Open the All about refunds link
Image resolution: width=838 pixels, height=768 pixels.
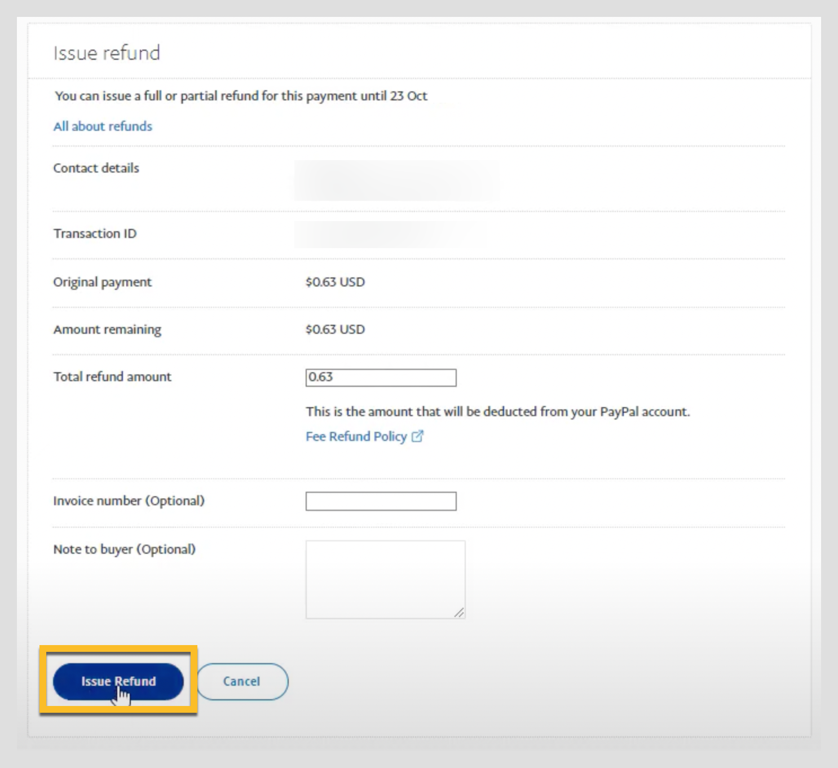pos(103,126)
